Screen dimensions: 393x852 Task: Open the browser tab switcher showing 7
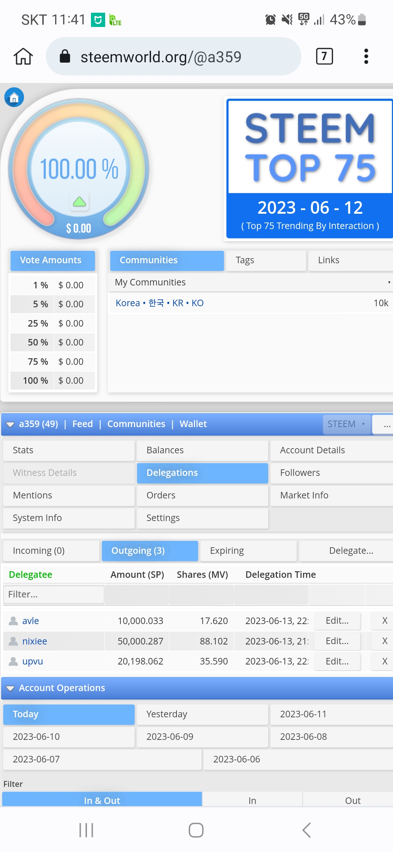coord(324,56)
